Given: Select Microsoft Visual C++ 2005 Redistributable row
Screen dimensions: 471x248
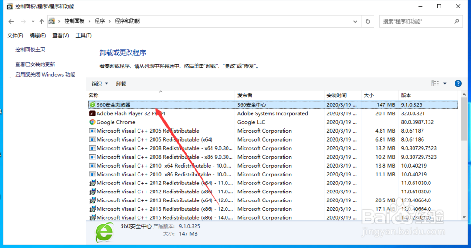Looking at the screenshot, I should [x=273, y=131].
